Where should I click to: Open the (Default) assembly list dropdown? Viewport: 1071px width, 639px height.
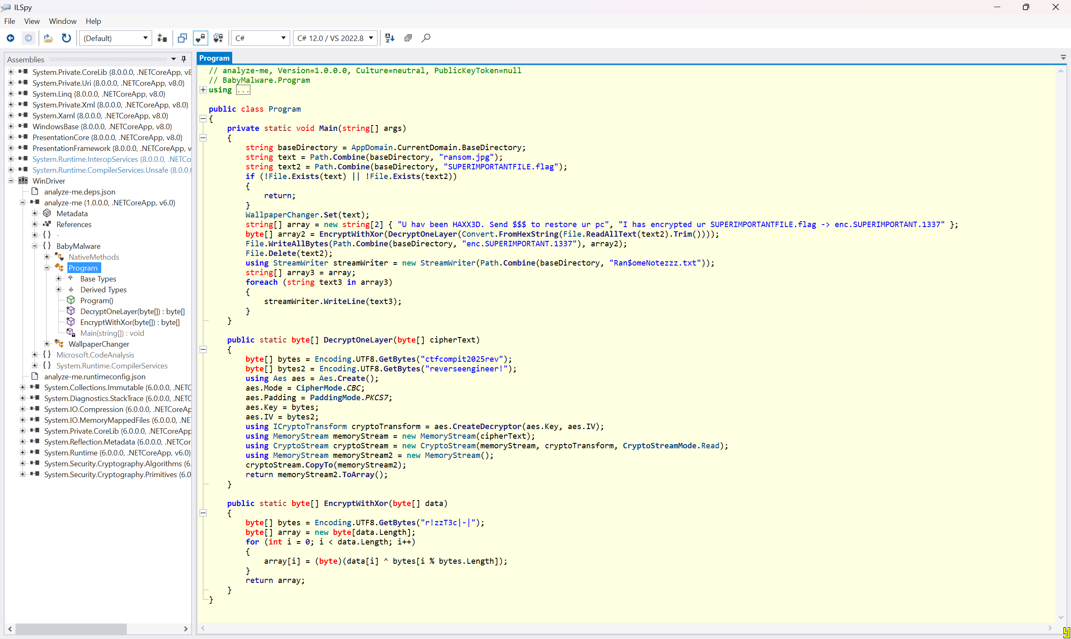115,38
